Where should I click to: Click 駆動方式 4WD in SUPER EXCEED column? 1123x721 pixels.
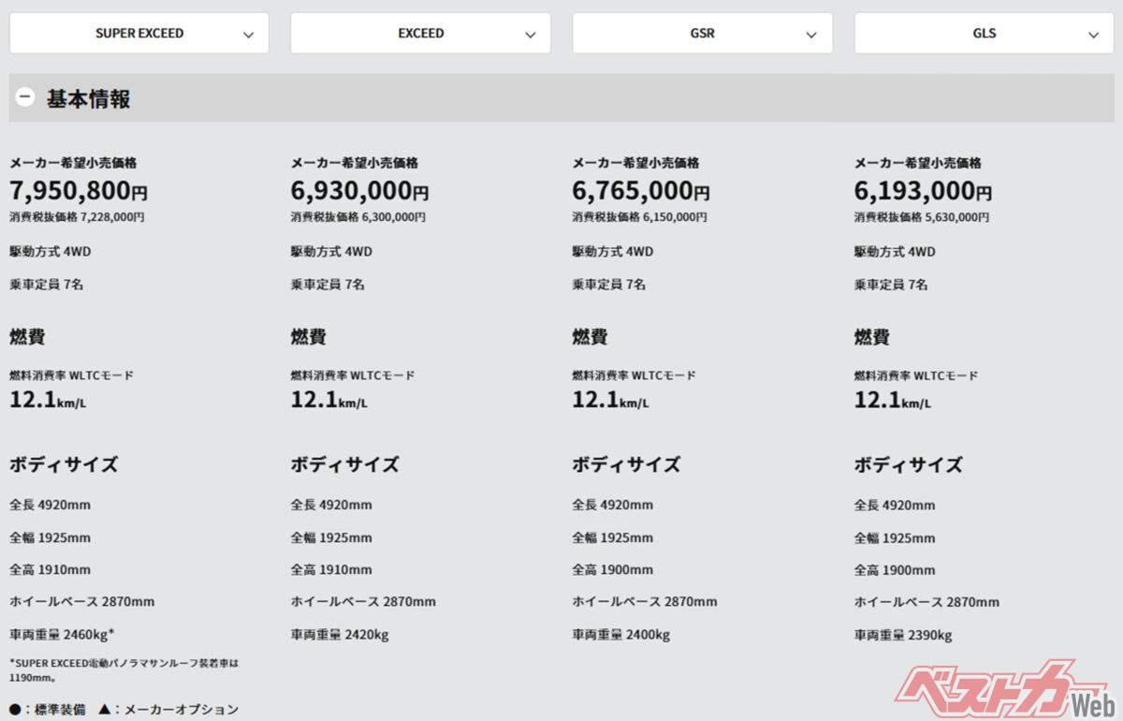(x=51, y=252)
